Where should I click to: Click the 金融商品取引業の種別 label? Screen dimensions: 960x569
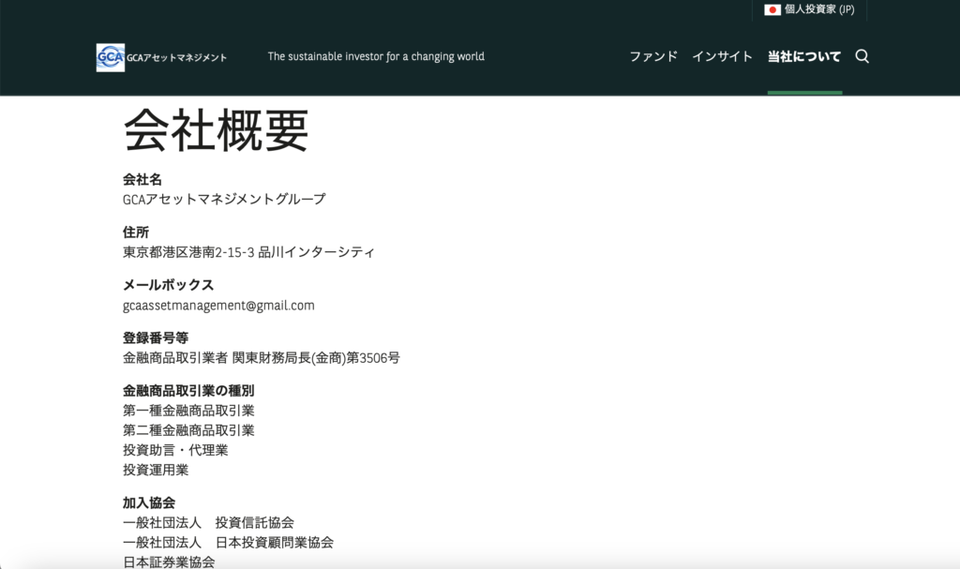click(188, 390)
